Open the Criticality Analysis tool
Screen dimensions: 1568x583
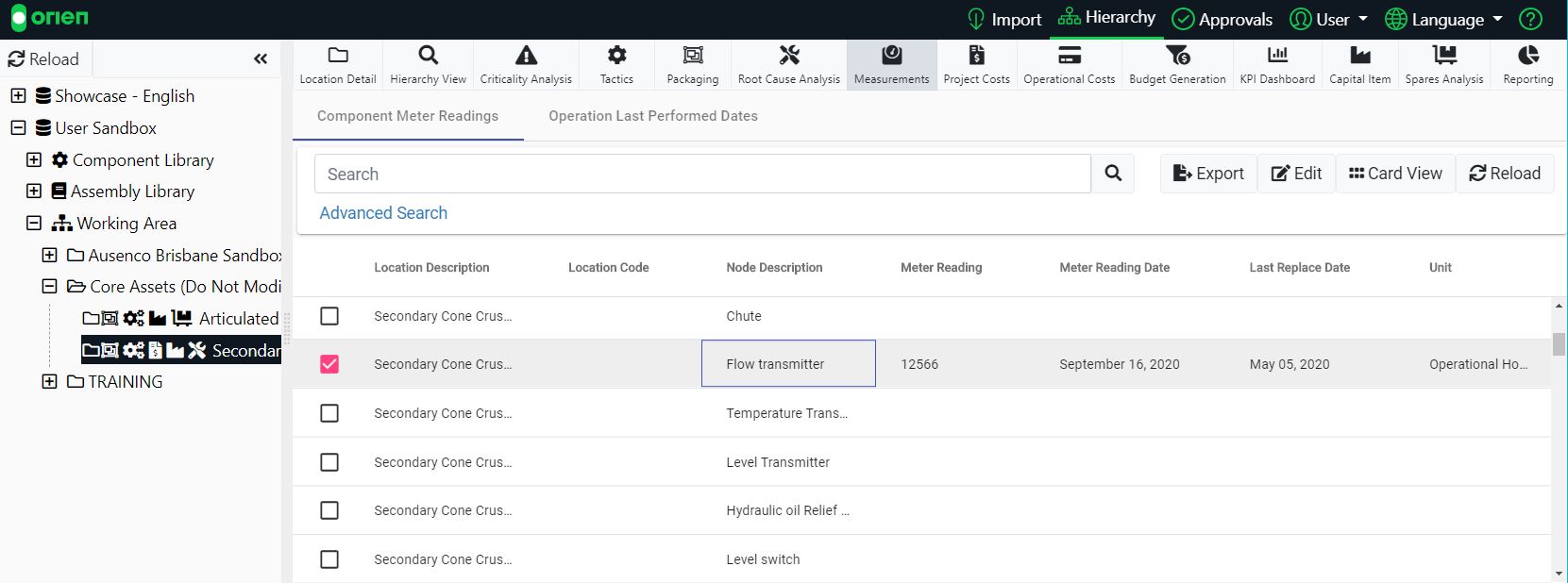pos(526,65)
